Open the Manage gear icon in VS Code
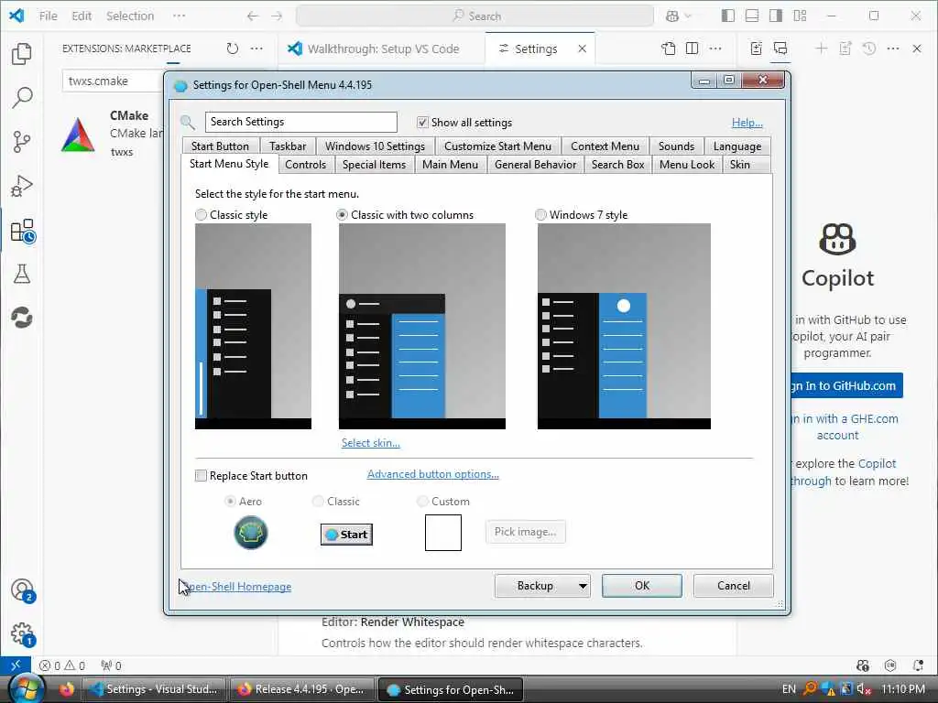The height and width of the screenshot is (703, 938). tap(23, 634)
